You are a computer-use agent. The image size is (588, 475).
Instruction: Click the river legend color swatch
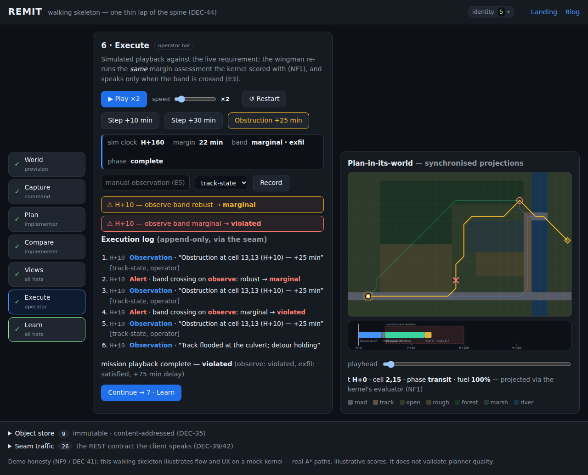[516, 402]
